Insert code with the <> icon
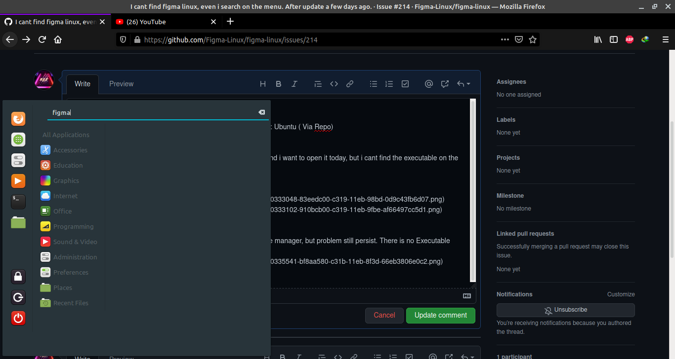Image resolution: width=675 pixels, height=359 pixels. [334, 84]
